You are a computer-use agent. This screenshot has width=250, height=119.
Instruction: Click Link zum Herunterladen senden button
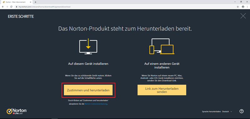click(x=162, y=90)
